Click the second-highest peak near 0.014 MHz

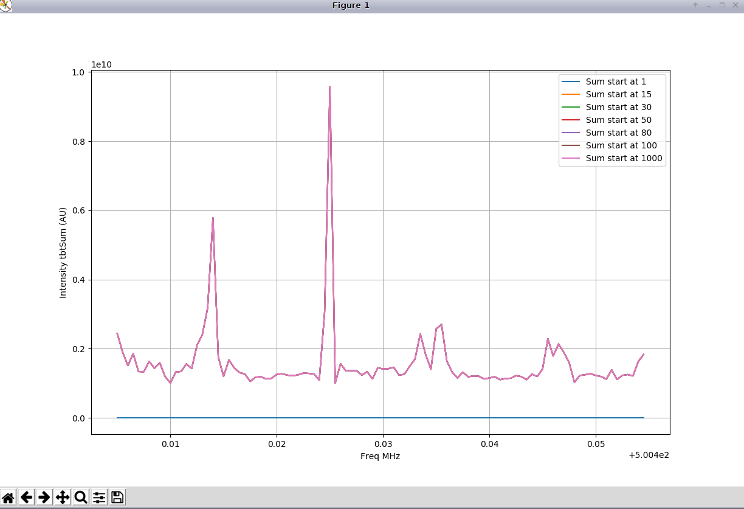[x=213, y=218]
